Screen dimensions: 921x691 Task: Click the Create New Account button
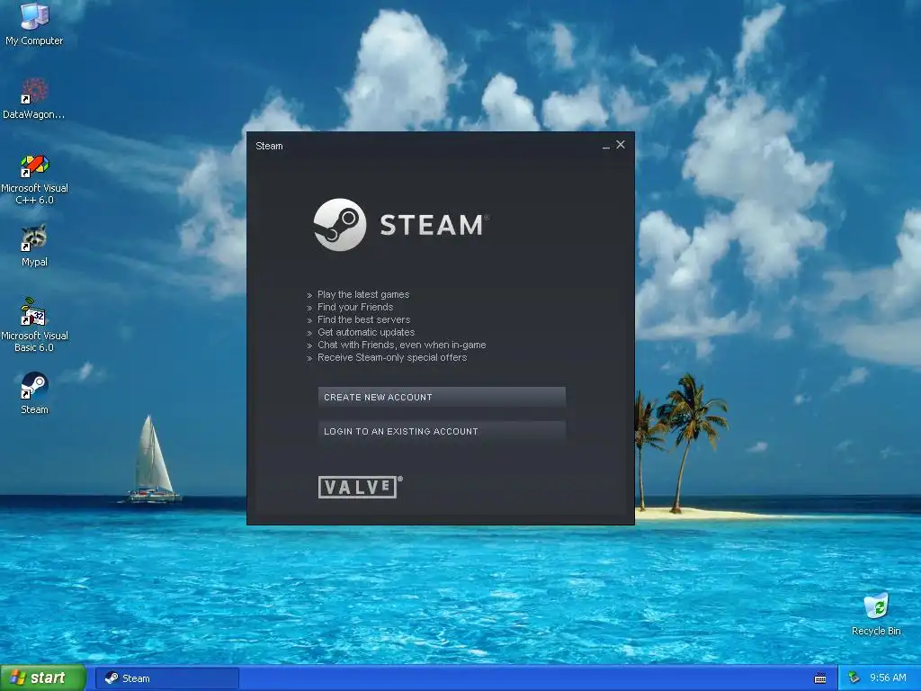point(441,397)
